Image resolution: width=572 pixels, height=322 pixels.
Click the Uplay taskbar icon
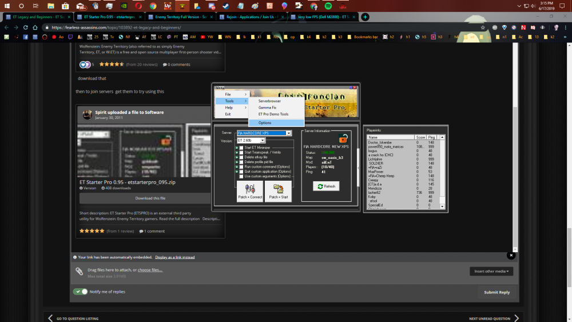point(168,6)
